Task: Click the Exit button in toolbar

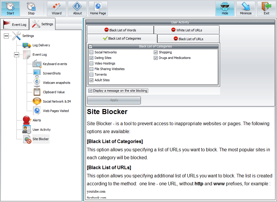Action: pos(266,9)
